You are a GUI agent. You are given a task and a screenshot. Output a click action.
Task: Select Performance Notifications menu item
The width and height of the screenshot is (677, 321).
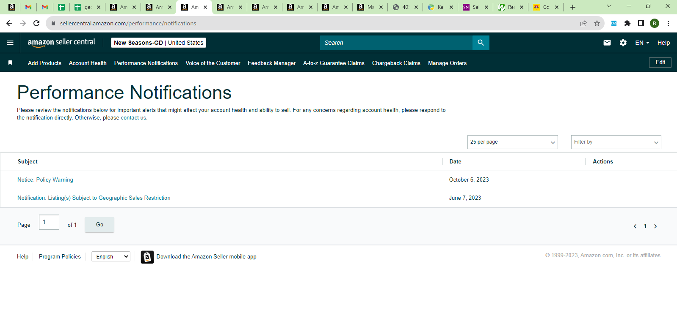(x=146, y=63)
